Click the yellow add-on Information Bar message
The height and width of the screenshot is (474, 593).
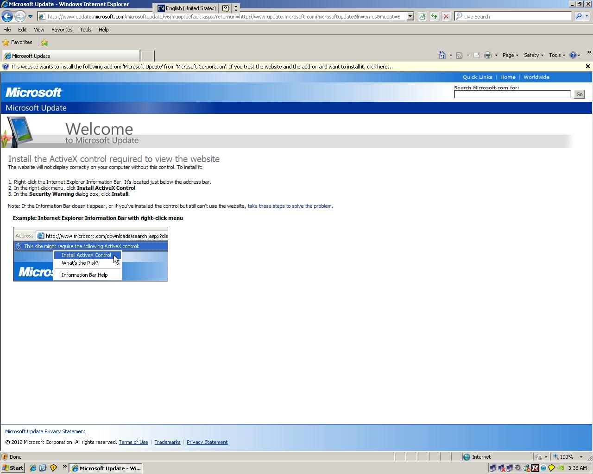coord(202,67)
